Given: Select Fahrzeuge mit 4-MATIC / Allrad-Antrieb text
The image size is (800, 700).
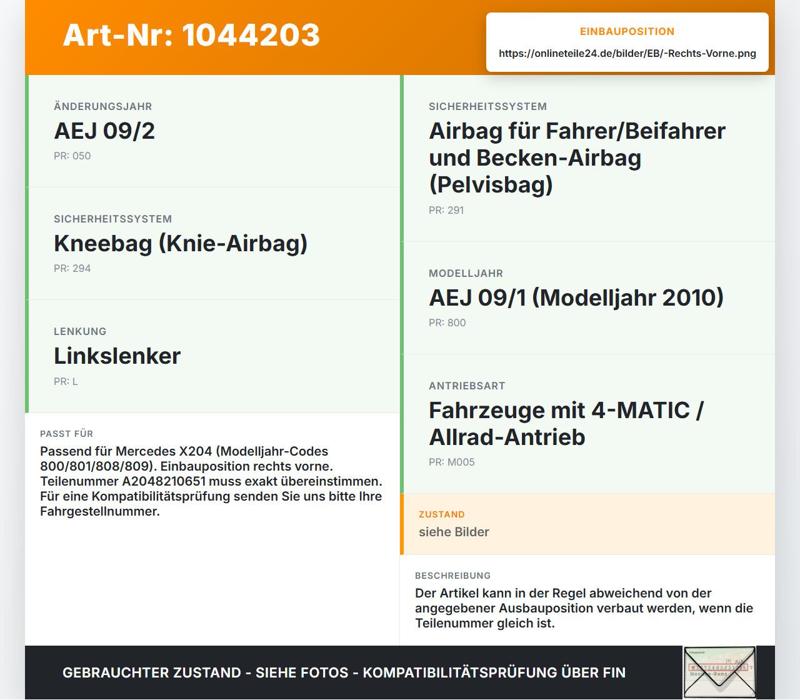Looking at the screenshot, I should point(566,423).
